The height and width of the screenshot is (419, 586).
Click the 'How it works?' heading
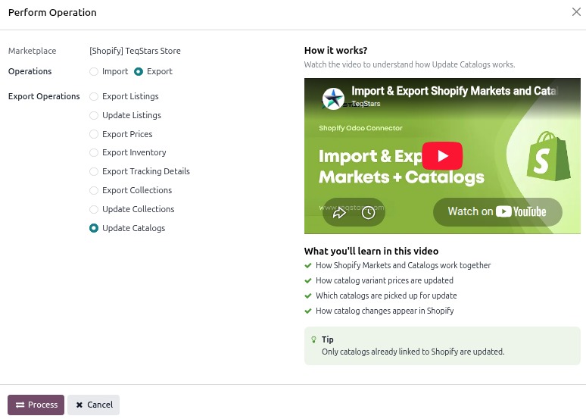(335, 51)
